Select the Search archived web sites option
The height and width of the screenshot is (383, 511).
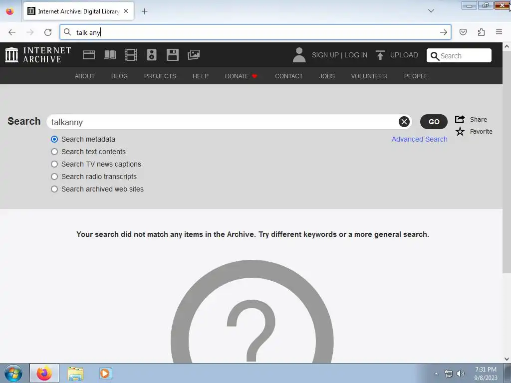click(54, 189)
